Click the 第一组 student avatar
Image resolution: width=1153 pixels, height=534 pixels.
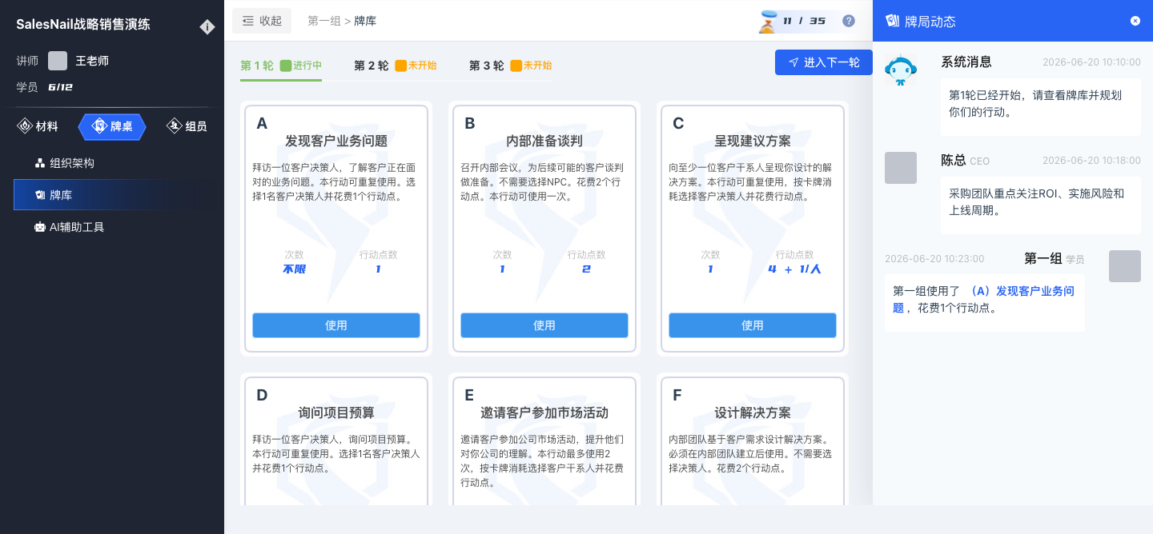[x=1125, y=266]
